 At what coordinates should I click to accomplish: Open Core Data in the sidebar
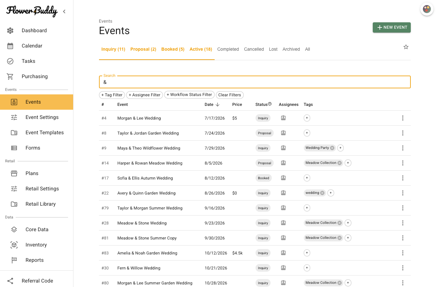tap(36, 230)
